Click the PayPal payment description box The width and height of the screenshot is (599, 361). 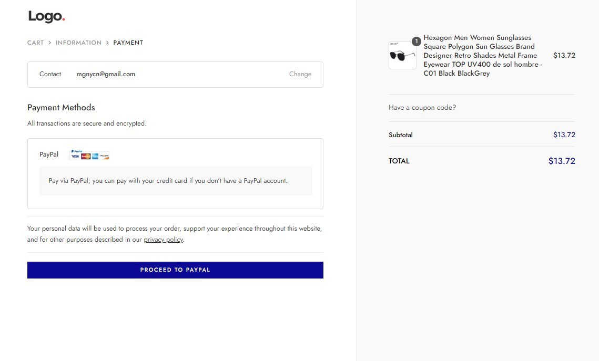pos(176,181)
